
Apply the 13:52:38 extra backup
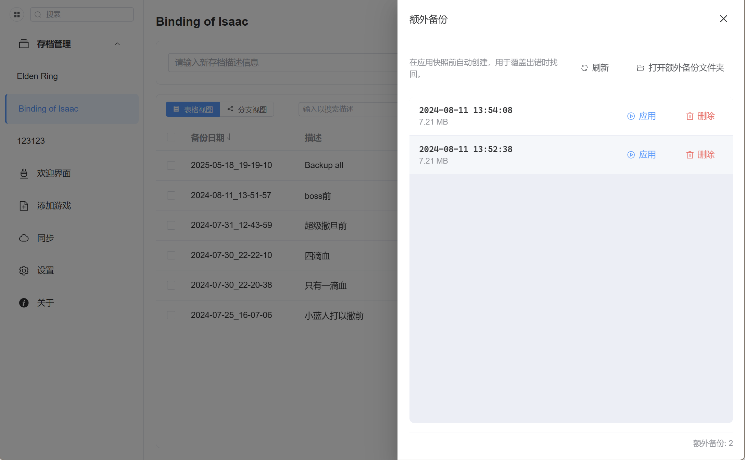[641, 155]
